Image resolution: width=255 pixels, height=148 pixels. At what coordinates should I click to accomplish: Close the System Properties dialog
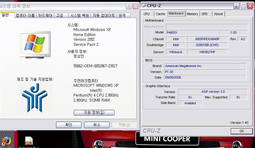tap(135, 6)
